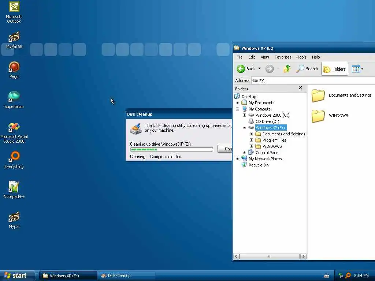Select Windows 2000 (C:) drive in tree
Viewport: 375px width, 281px height.
click(272, 115)
